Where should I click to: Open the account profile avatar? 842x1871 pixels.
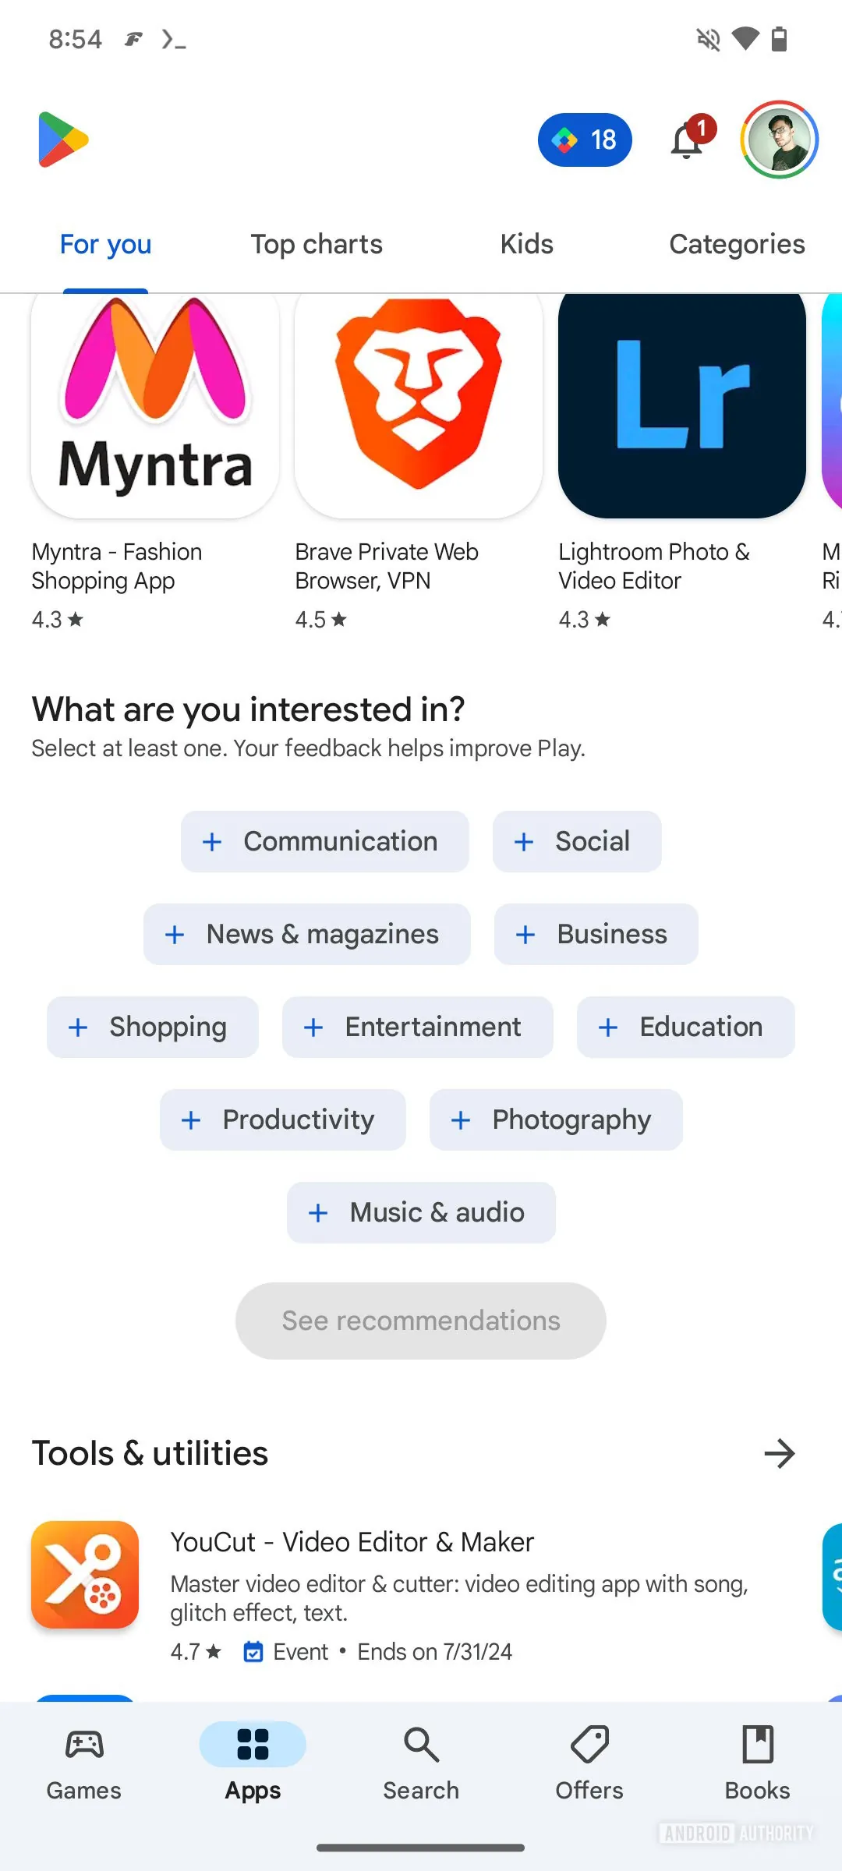coord(779,140)
